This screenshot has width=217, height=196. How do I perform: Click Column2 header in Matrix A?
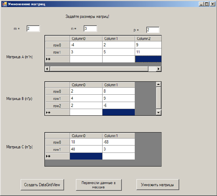(148, 39)
